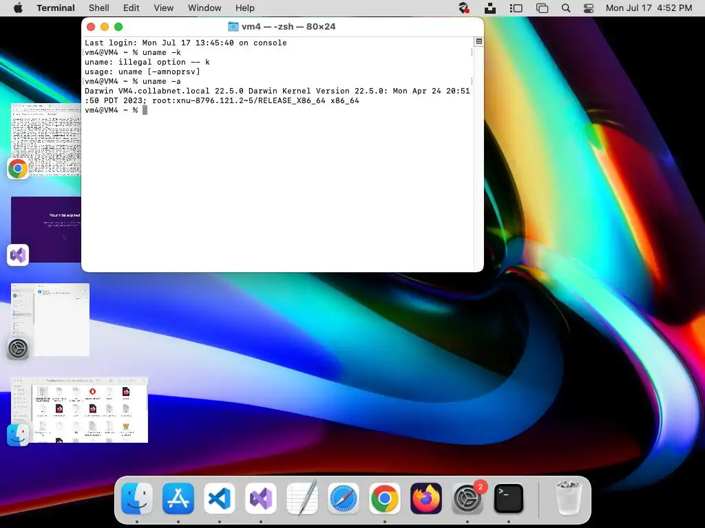Open the View menu

(164, 8)
